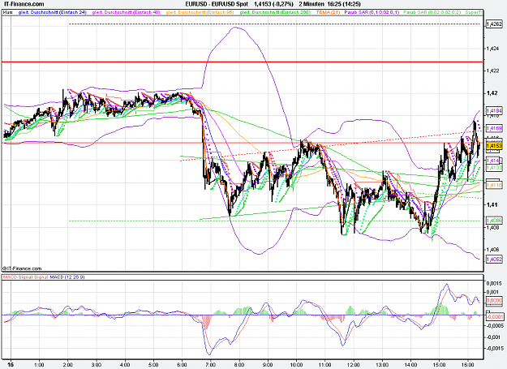Click the 14:00 time axis label
Image resolution: width=507 pixels, height=369 pixels.
tap(410, 365)
